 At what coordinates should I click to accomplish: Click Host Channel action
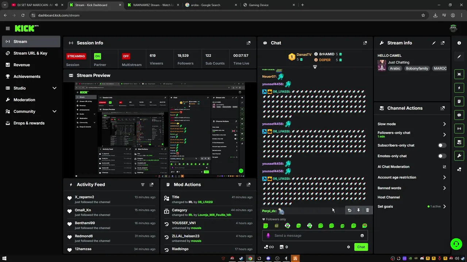(389, 197)
